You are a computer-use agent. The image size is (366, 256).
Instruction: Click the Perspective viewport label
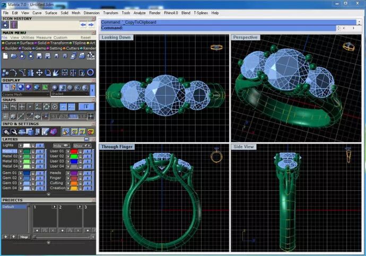tap(245, 37)
